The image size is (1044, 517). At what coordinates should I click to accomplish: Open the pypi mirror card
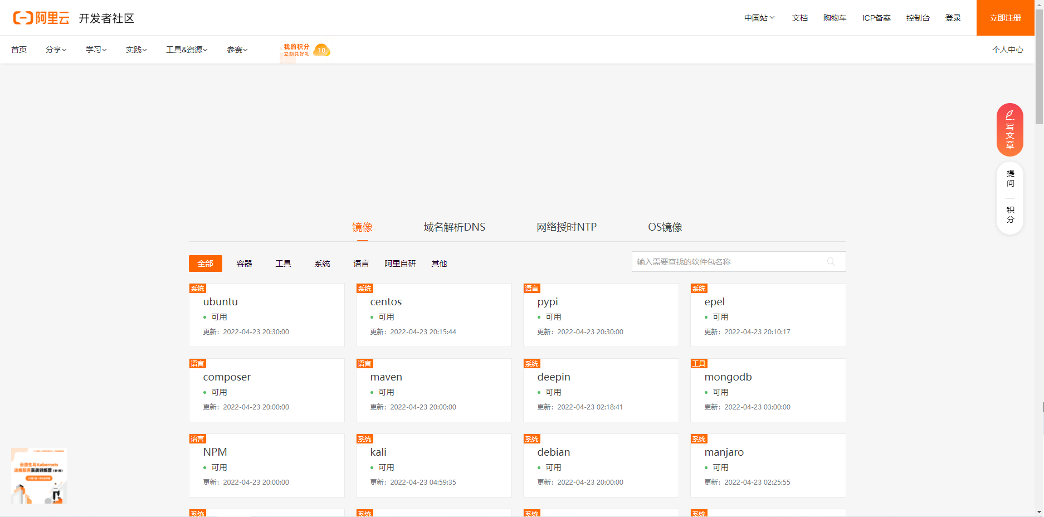[601, 315]
